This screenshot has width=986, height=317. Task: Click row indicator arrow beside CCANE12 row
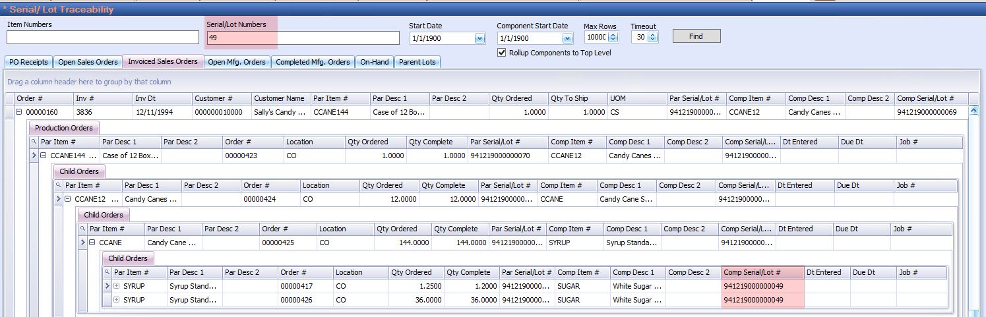pos(59,199)
